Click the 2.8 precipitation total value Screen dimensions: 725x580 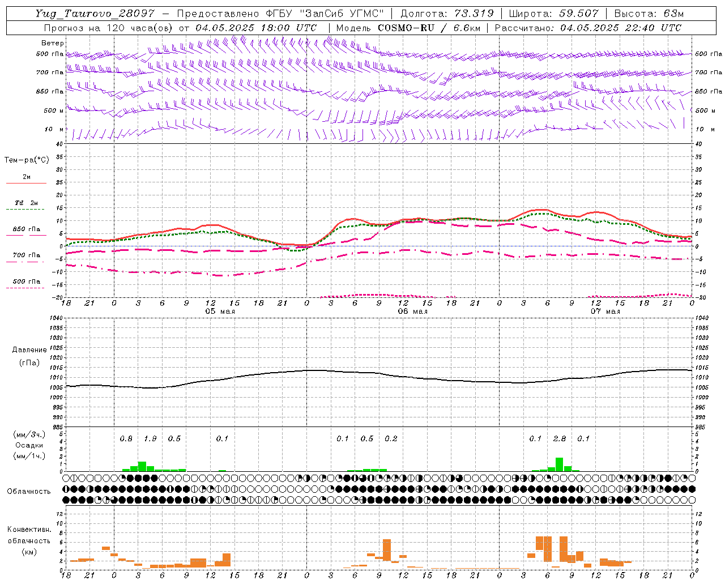pos(560,439)
